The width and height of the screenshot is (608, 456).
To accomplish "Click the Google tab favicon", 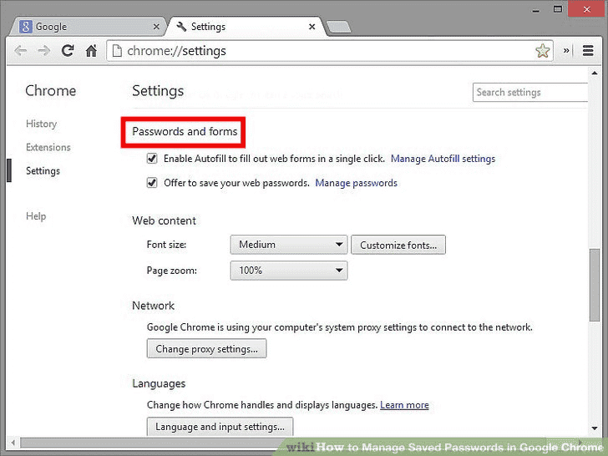I will [x=26, y=27].
